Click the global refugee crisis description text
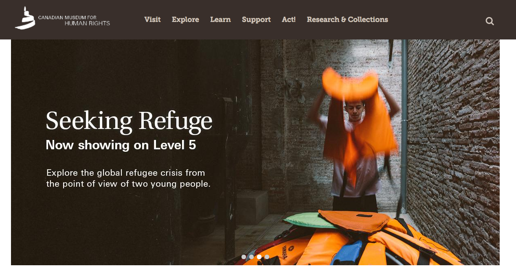 128,178
